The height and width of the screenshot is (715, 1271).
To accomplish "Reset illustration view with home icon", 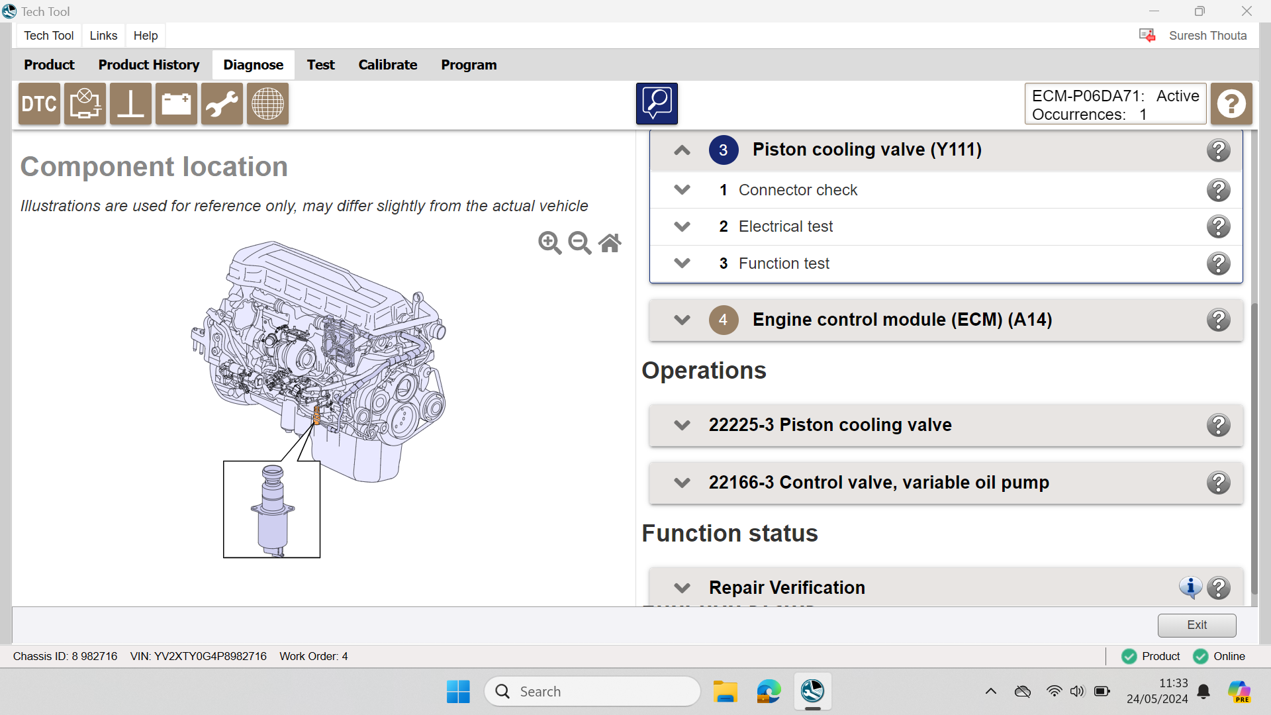I will coord(610,243).
